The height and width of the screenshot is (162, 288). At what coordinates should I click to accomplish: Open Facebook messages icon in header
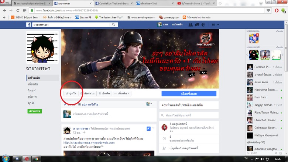point(197,25)
